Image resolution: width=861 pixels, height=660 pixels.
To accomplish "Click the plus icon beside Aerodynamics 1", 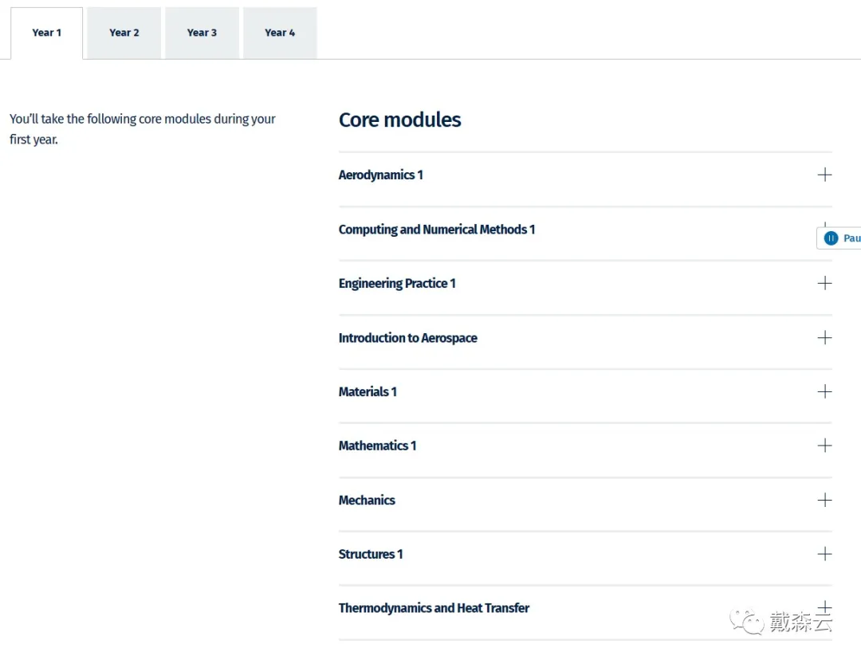I will point(824,175).
